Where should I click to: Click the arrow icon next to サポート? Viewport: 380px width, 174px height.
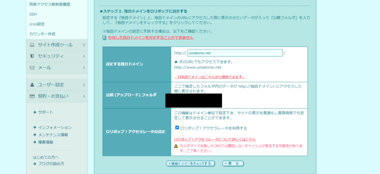(35, 112)
